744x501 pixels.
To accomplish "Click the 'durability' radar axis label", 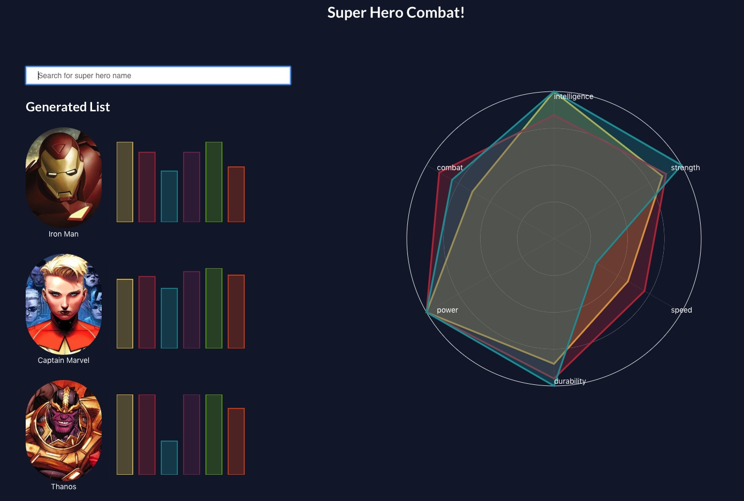I will coord(570,381).
